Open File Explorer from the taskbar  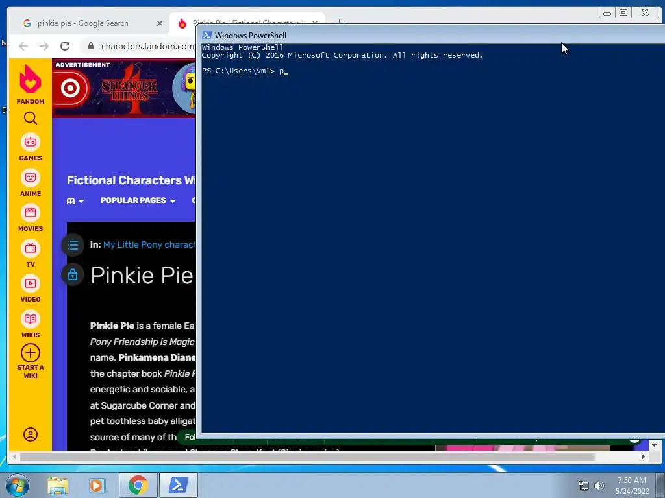point(58,485)
